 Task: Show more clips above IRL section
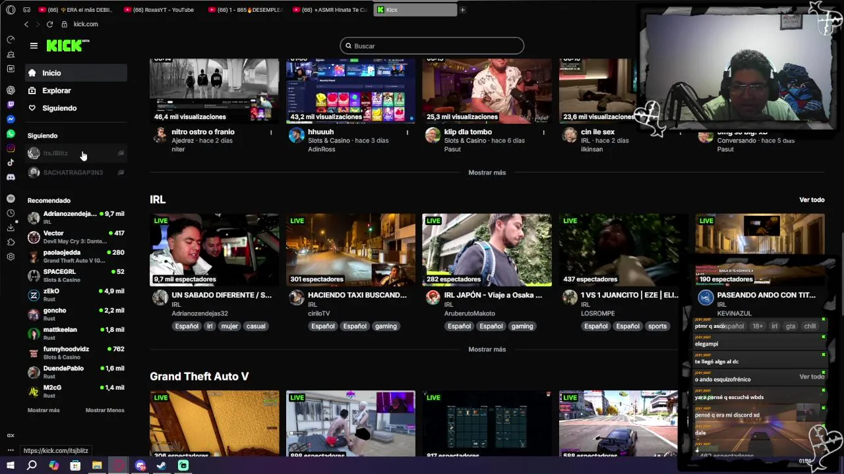point(487,172)
